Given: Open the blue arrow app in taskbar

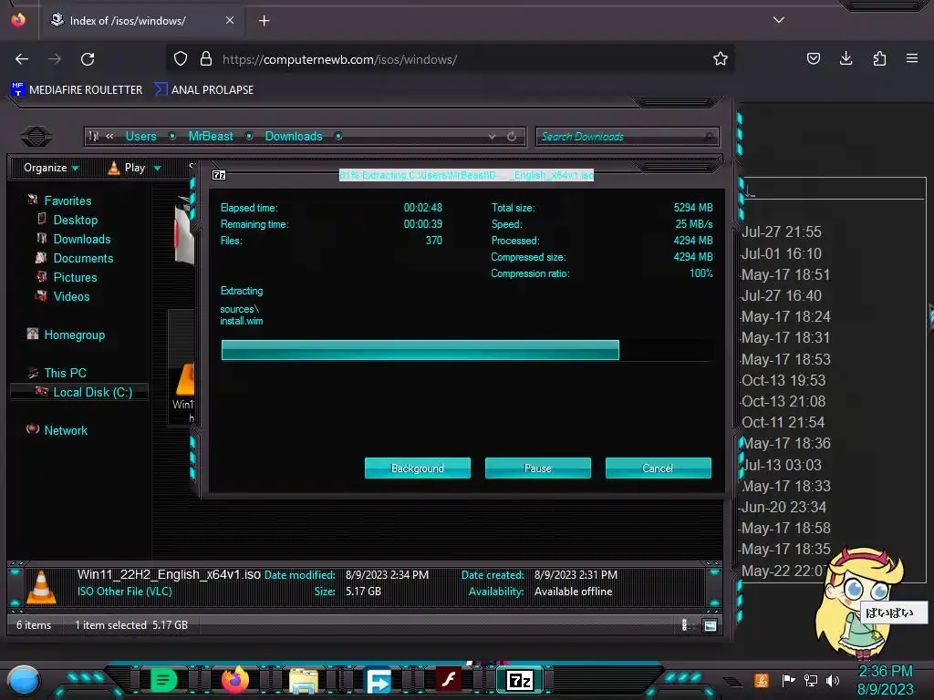Looking at the screenshot, I should 379,680.
